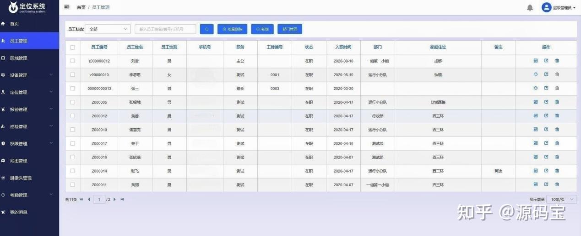Expand the 定位管理 sidebar menu
This screenshot has width=581, height=236.
point(29,92)
